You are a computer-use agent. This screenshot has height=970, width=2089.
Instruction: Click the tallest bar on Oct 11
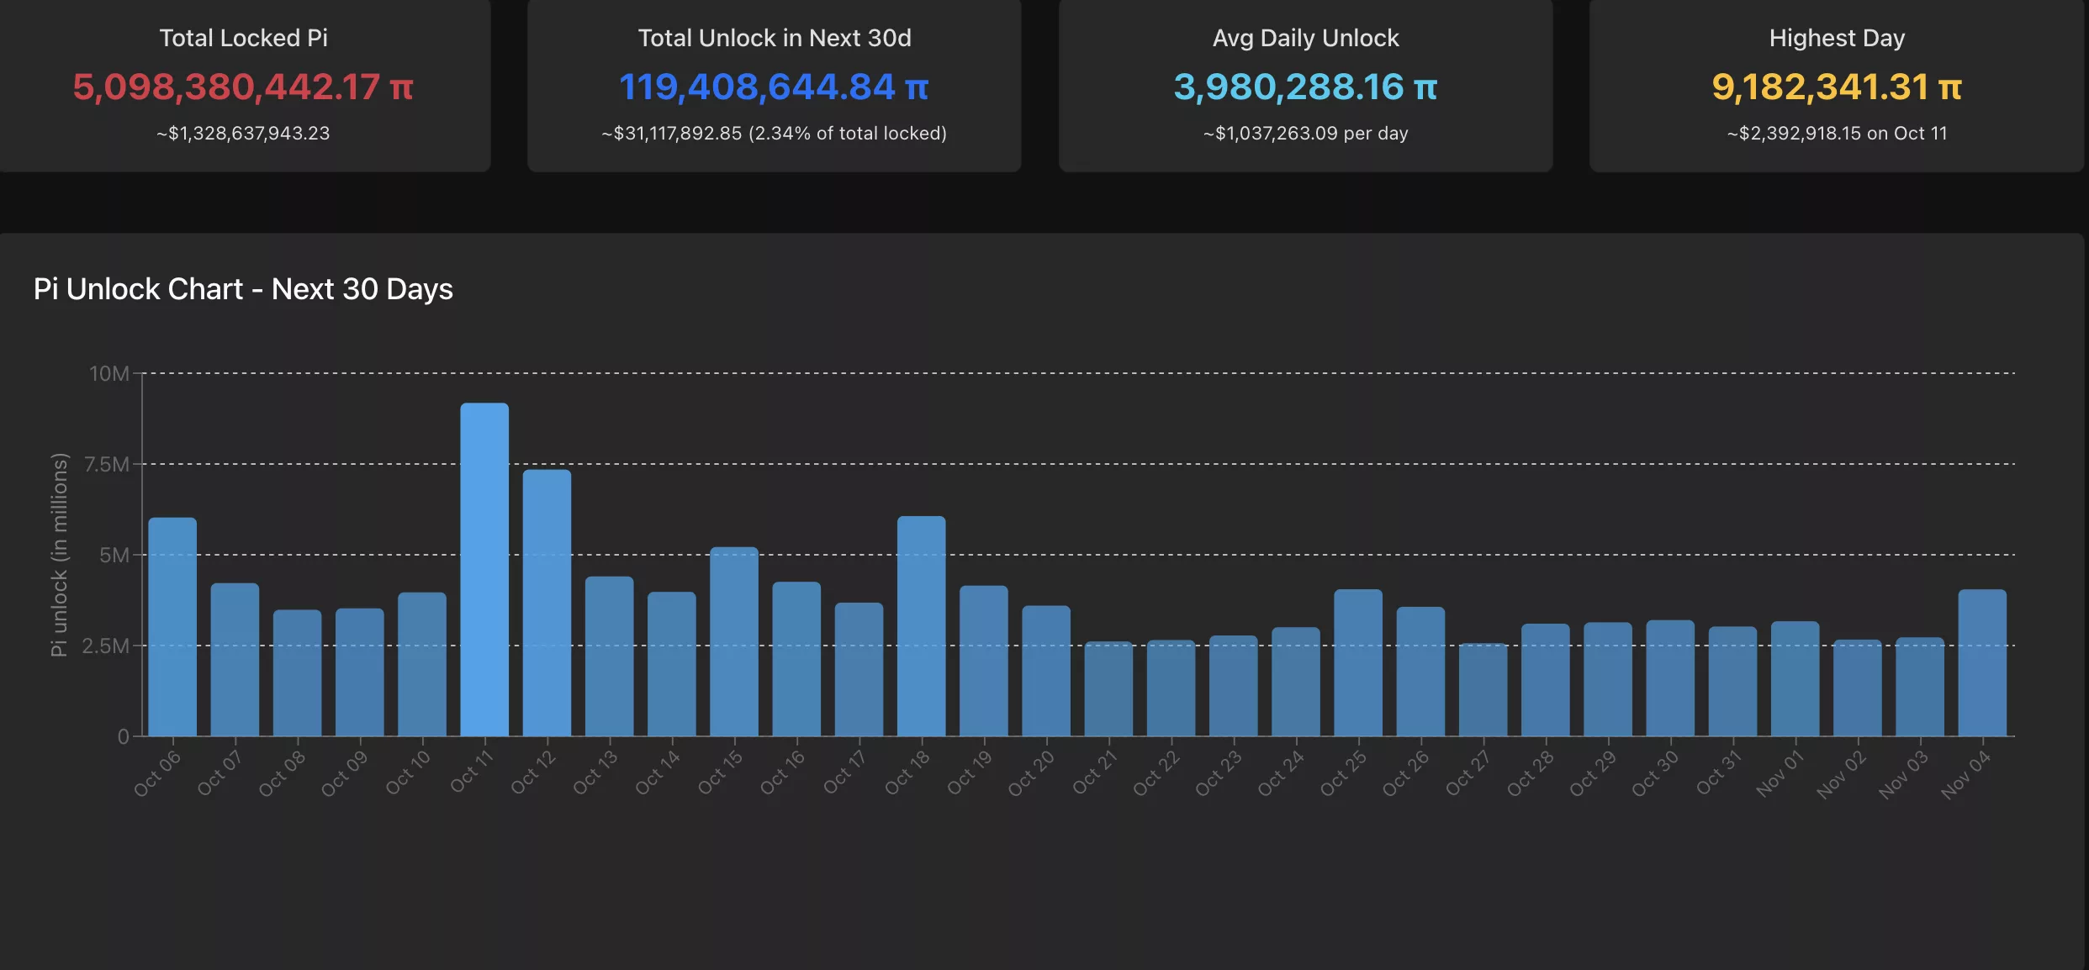coord(486,572)
